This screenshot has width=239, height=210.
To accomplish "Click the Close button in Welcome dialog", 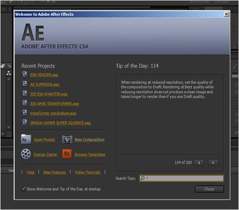I will tap(209, 189).
